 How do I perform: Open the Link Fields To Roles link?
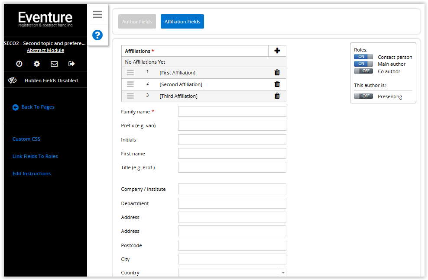coord(35,156)
